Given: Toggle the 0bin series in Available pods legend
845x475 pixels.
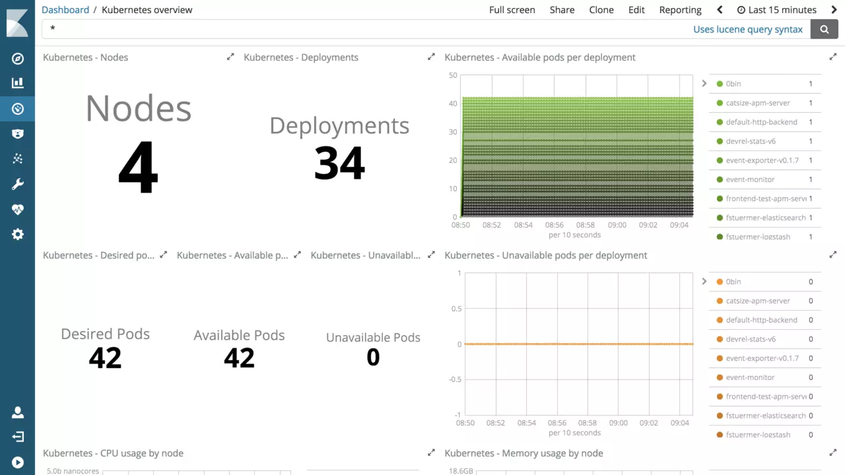Looking at the screenshot, I should tap(733, 84).
